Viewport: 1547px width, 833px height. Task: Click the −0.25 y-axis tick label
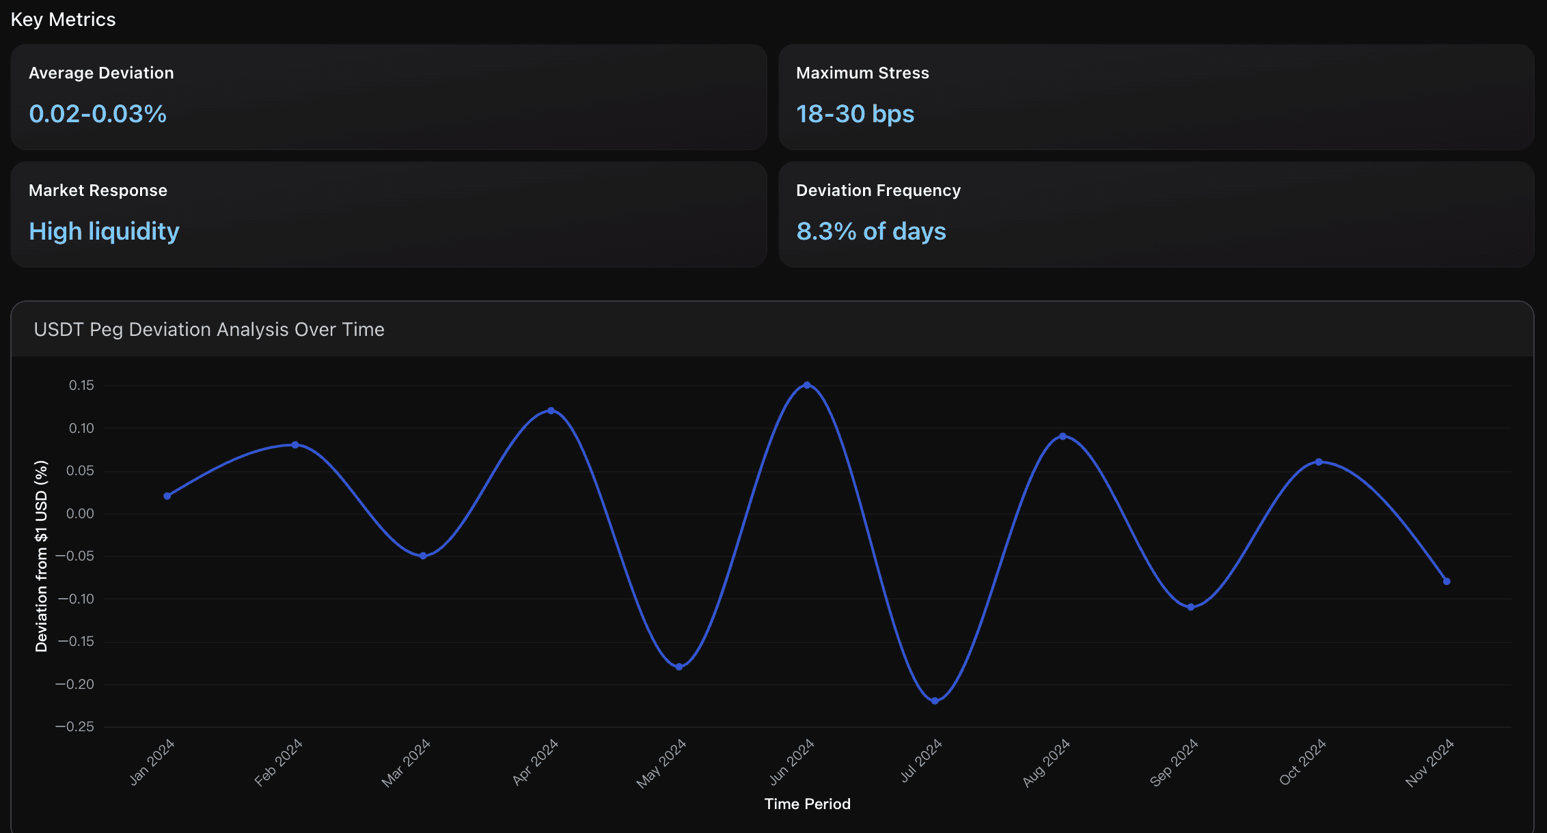74,727
